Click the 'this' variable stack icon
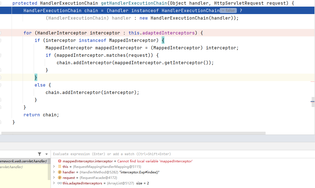This screenshot has width=315, height=188. point(60,167)
